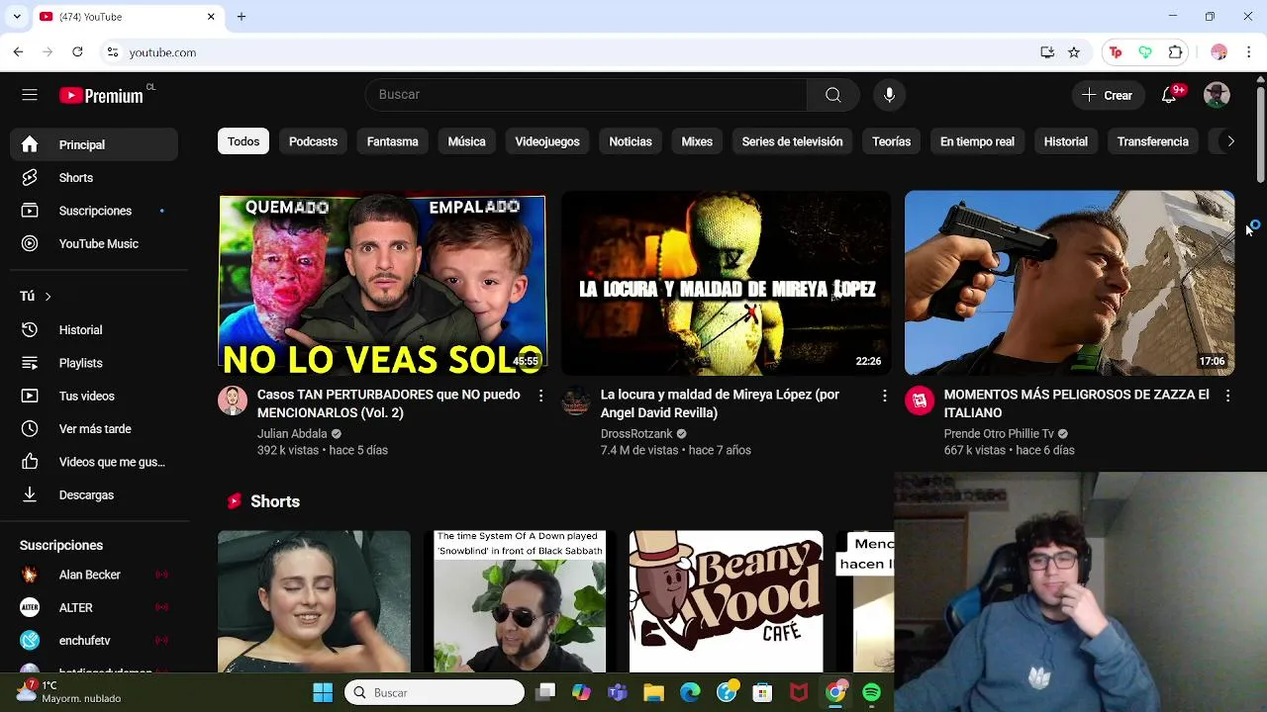Open options for Mireya López video
Viewport: 1267px width, 712px height.
pyautogui.click(x=884, y=396)
